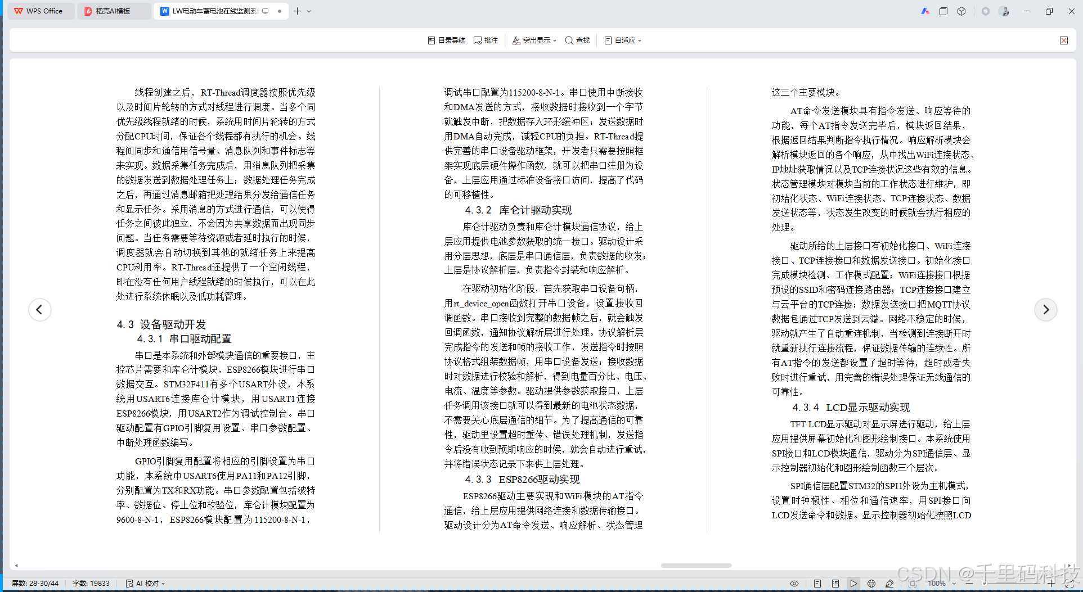The image size is (1083, 592).
Task: Switch to page layout view icon
Action: point(817,584)
